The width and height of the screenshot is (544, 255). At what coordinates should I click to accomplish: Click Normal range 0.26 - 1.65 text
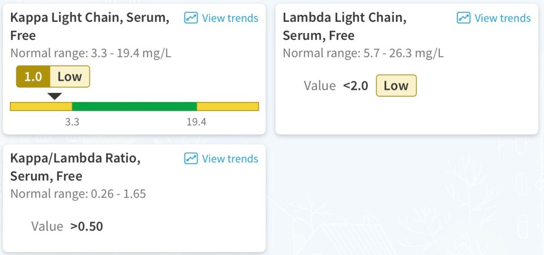tap(78, 194)
